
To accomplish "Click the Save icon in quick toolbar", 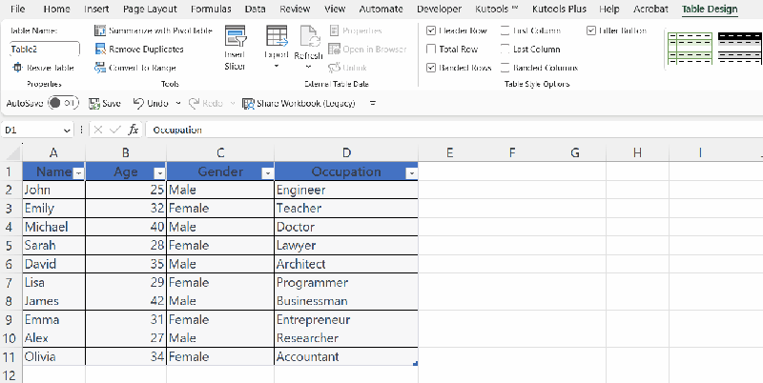I will [x=93, y=103].
